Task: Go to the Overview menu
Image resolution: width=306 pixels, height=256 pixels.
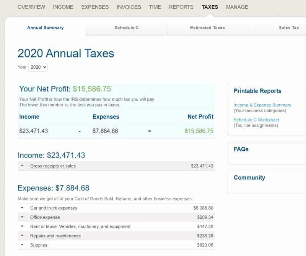Action: coord(31,7)
